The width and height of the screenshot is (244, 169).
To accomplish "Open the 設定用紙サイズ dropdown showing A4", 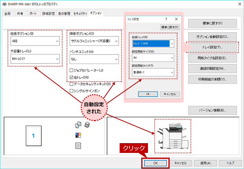I will click(x=153, y=58).
